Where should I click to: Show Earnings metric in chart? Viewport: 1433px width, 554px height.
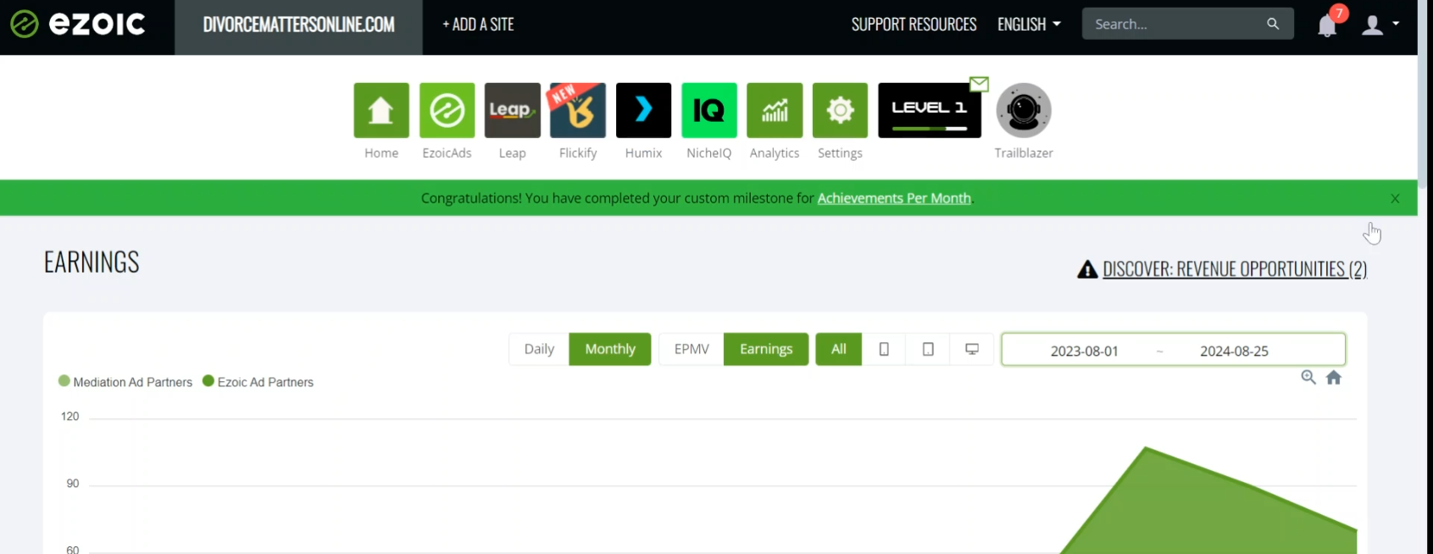point(766,349)
